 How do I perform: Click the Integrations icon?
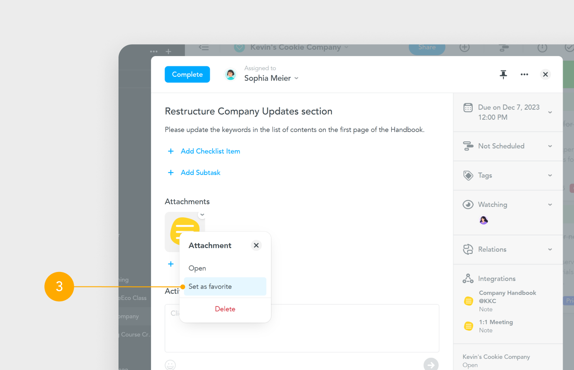pyautogui.click(x=468, y=279)
